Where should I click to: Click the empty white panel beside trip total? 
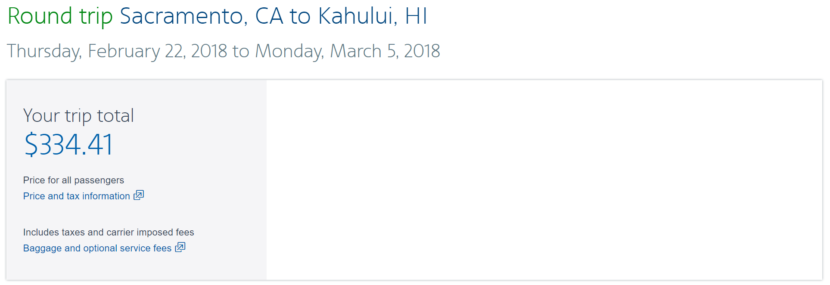tap(543, 180)
